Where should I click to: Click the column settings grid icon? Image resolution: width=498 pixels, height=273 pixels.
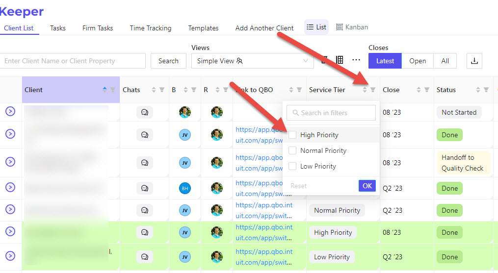click(x=340, y=60)
